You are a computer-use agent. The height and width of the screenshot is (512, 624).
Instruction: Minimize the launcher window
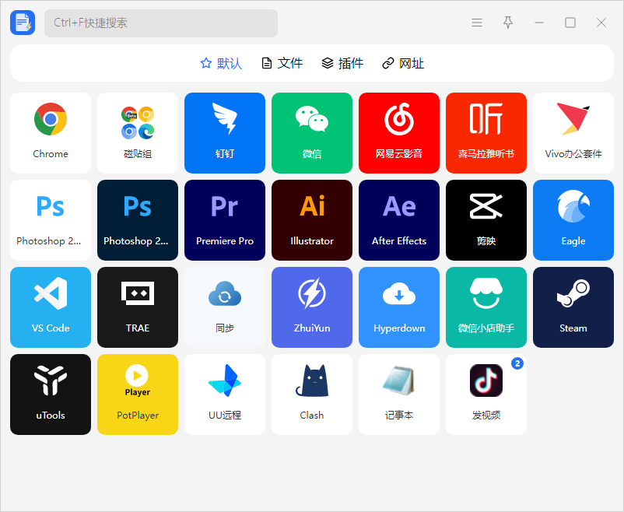[x=539, y=23]
